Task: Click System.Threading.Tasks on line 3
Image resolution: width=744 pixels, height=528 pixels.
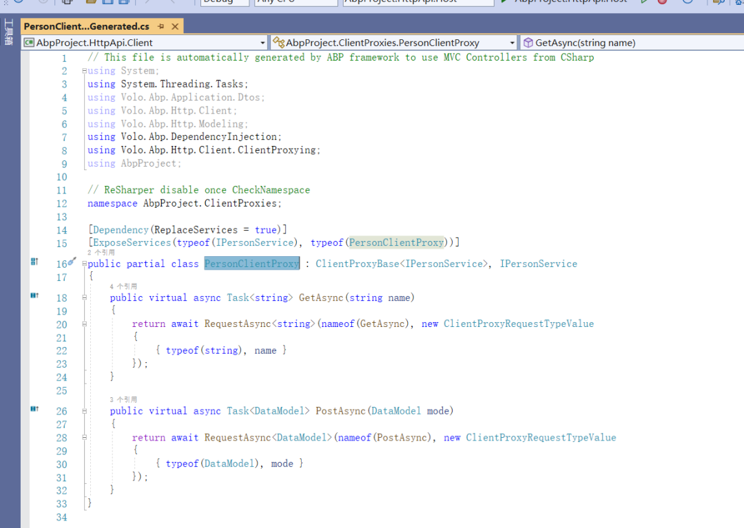Action: [x=182, y=84]
